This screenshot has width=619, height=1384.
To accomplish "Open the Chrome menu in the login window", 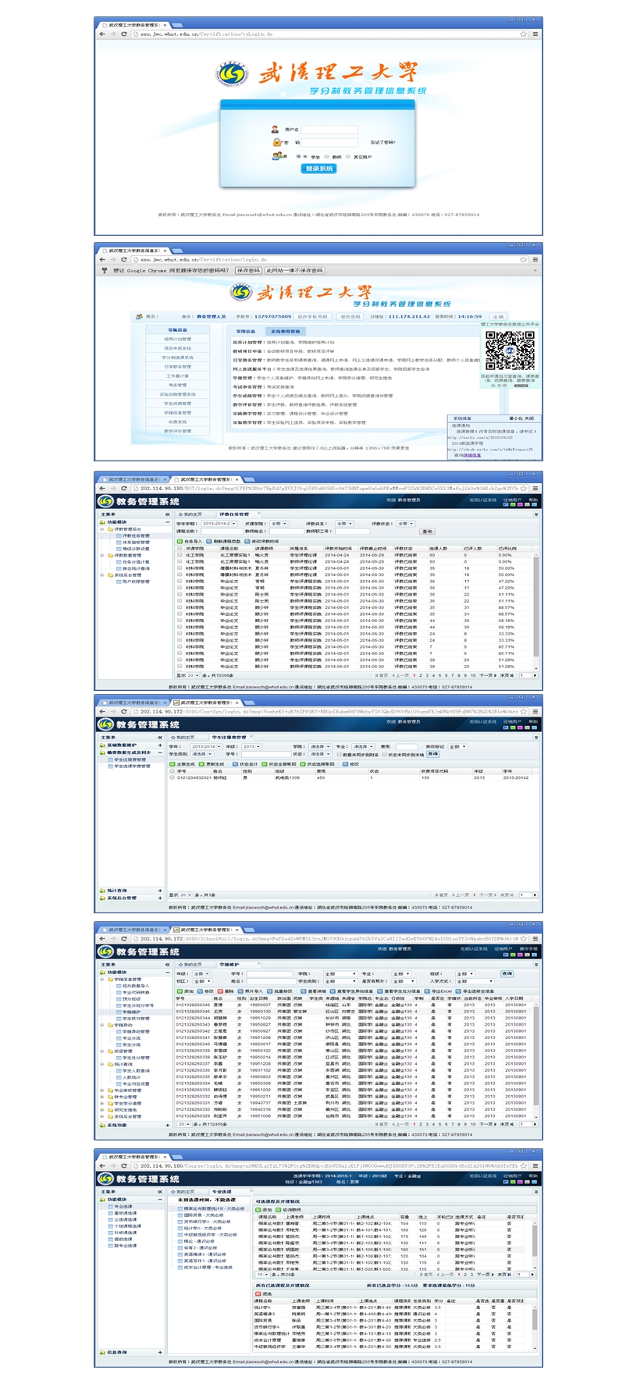I will pyautogui.click(x=535, y=34).
